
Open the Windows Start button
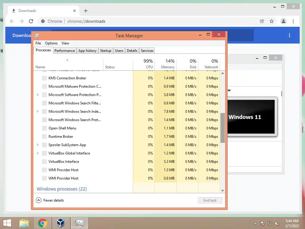7,223
